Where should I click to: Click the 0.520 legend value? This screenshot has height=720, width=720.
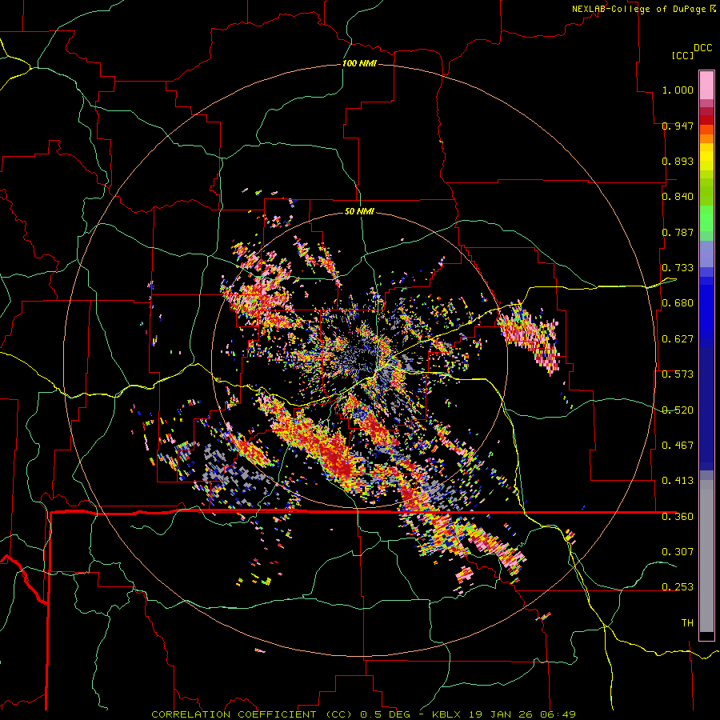678,410
